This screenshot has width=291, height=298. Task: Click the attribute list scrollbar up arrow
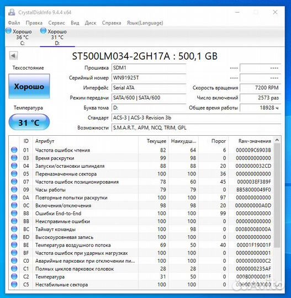pos(277,140)
